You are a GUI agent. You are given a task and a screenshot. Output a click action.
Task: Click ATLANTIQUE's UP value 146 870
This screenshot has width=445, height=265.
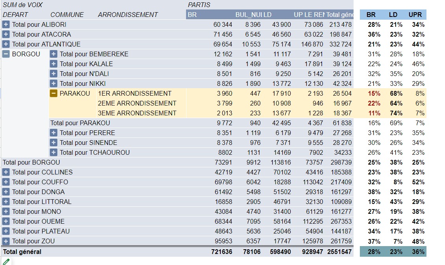coord(312,44)
